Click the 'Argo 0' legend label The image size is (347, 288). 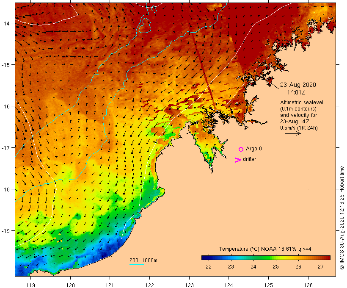(x=254, y=148)
